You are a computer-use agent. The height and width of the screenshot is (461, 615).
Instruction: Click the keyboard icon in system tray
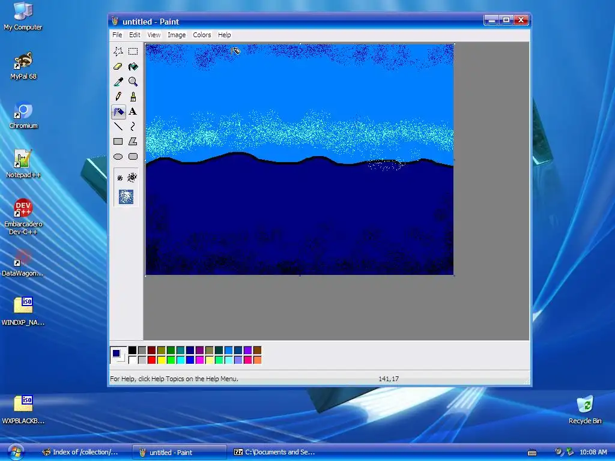[532, 453]
